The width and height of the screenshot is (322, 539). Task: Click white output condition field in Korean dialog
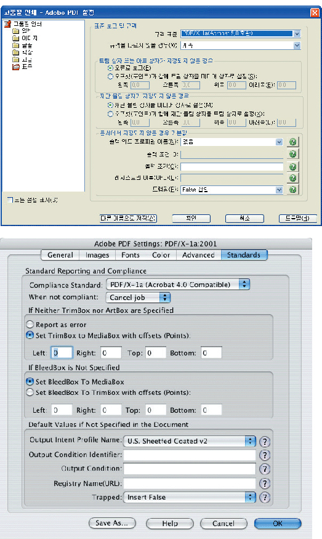pyautogui.click(x=232, y=167)
